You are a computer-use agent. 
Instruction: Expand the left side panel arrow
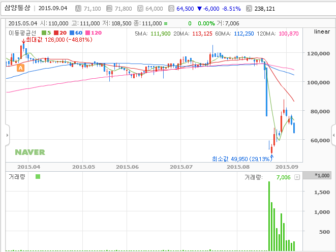pos(7,135)
